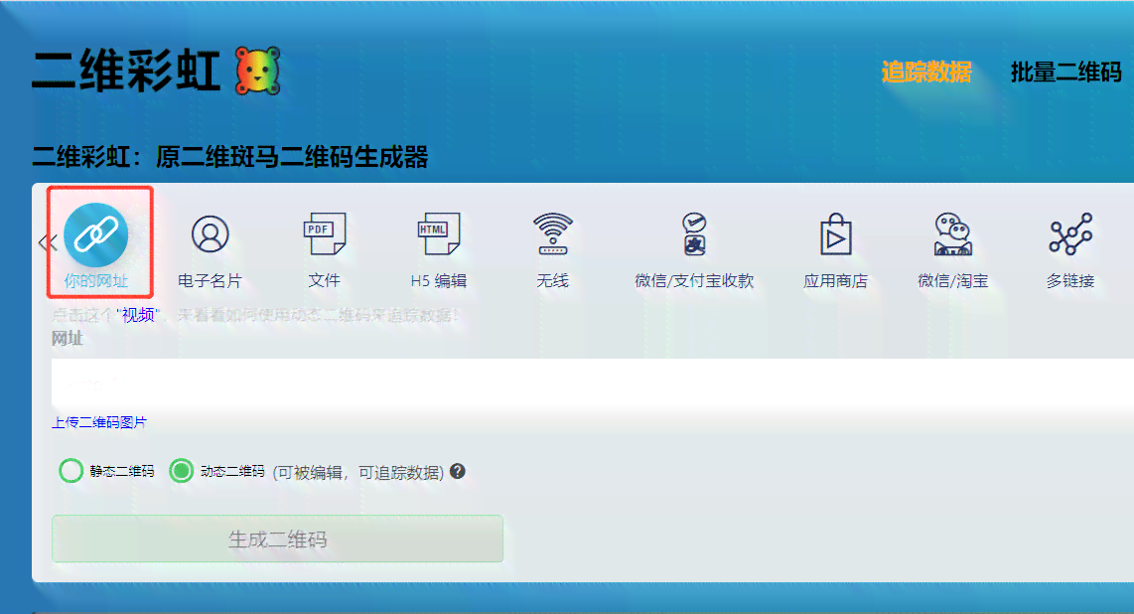
Task: Click the 二维彩虹 site title
Action: [x=126, y=71]
